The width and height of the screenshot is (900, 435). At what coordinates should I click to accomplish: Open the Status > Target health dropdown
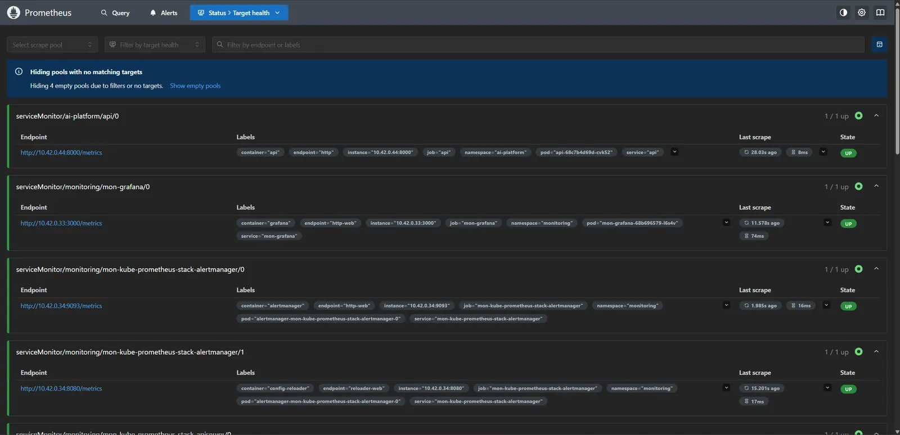[x=239, y=13]
